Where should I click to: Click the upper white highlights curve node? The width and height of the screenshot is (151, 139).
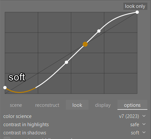tap(99, 31)
